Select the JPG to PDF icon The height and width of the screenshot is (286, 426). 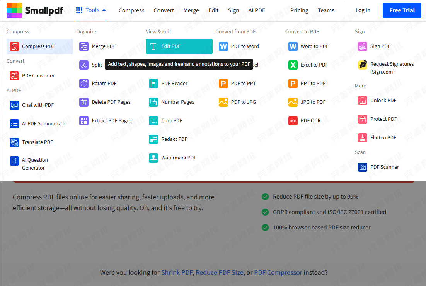[x=293, y=102]
